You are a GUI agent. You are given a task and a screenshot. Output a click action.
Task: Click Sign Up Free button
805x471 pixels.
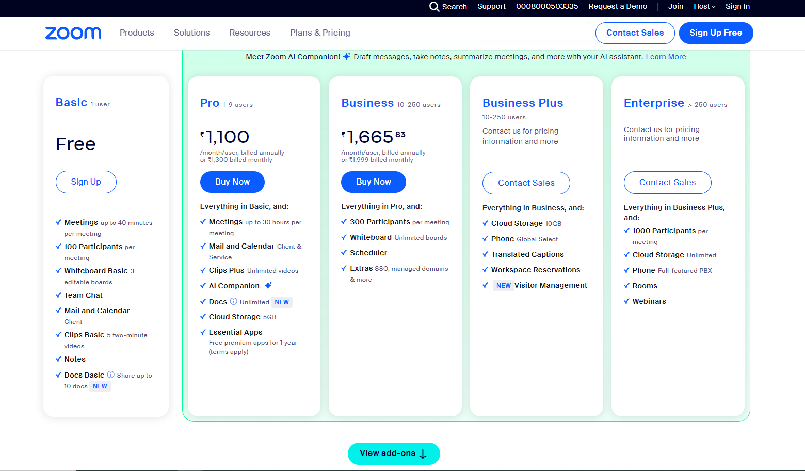tap(716, 33)
